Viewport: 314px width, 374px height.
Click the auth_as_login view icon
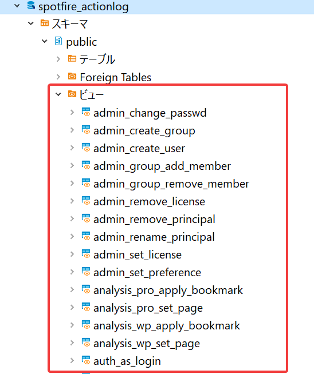[x=86, y=360]
